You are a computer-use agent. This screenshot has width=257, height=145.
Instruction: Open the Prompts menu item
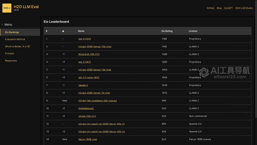(10, 53)
